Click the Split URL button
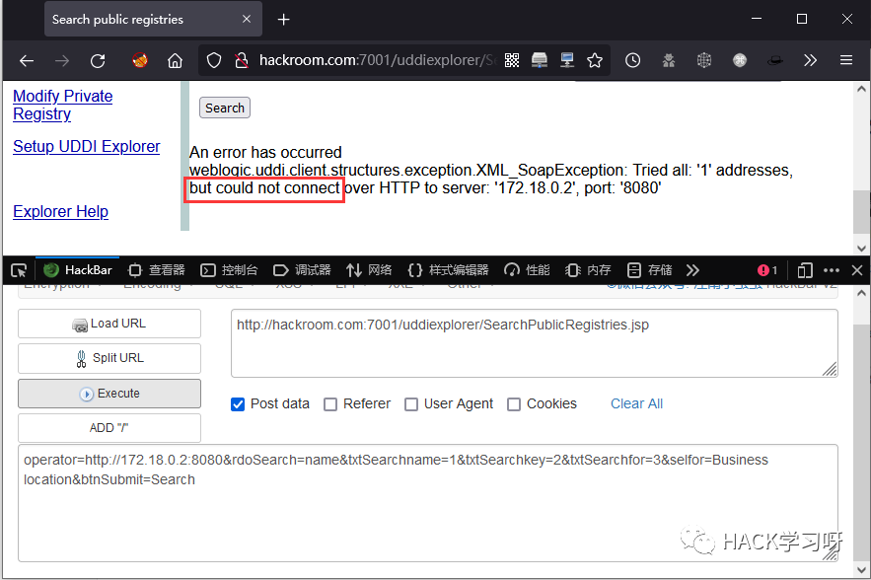Screen dimensions: 871x580 [x=109, y=358]
